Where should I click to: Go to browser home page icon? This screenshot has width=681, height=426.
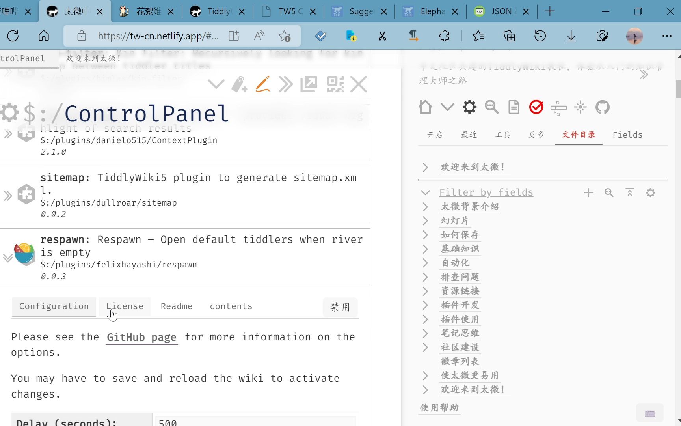(44, 36)
